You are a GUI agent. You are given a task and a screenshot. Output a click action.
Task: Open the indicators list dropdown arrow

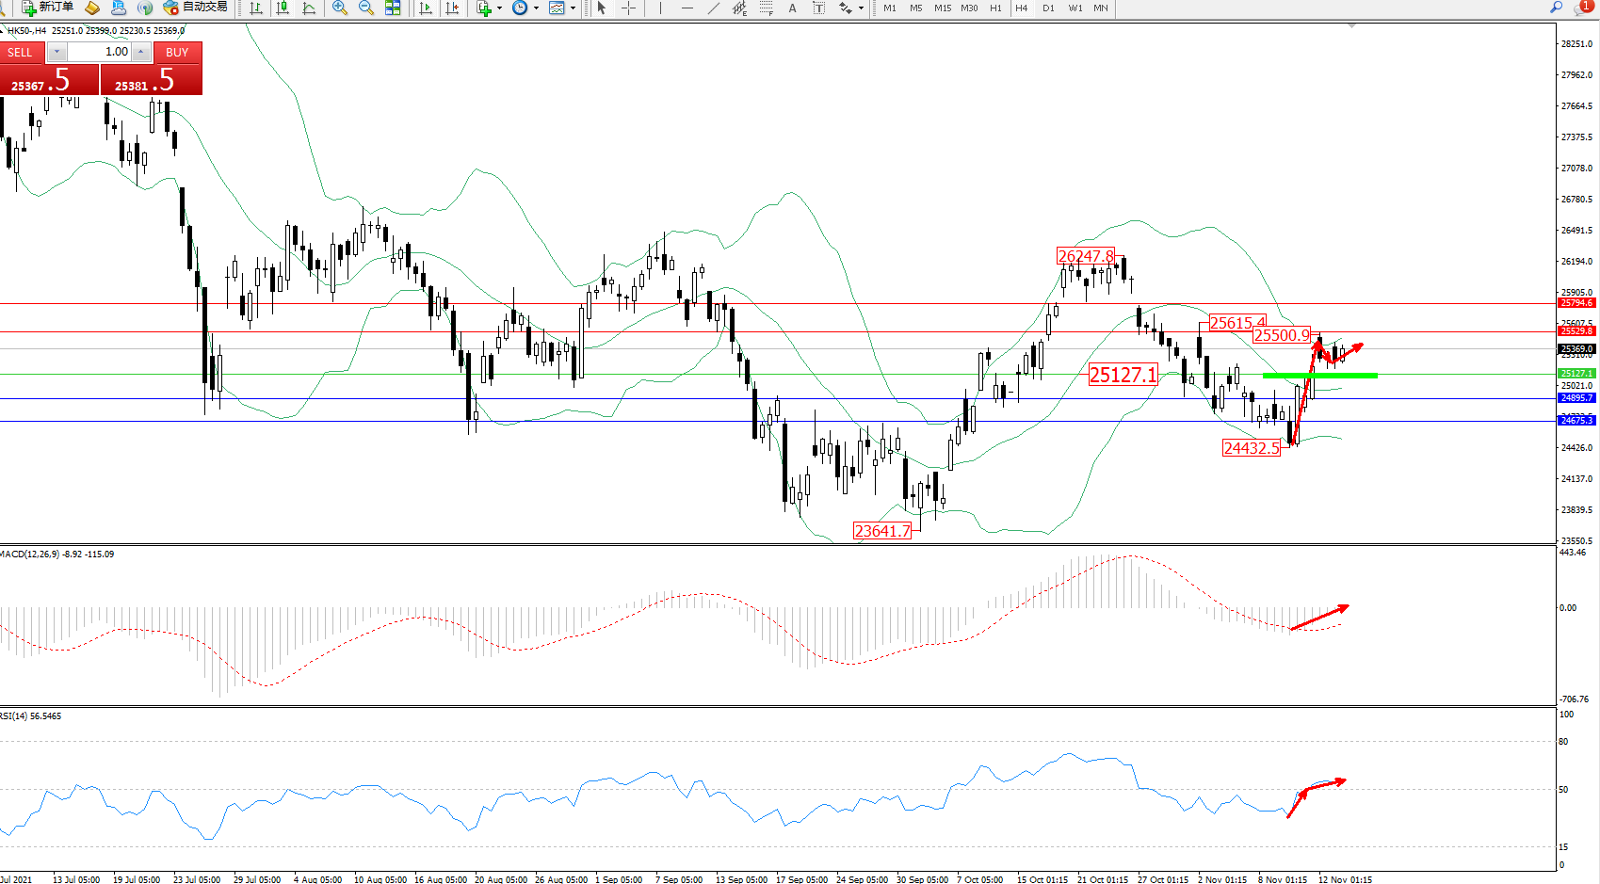(x=499, y=8)
